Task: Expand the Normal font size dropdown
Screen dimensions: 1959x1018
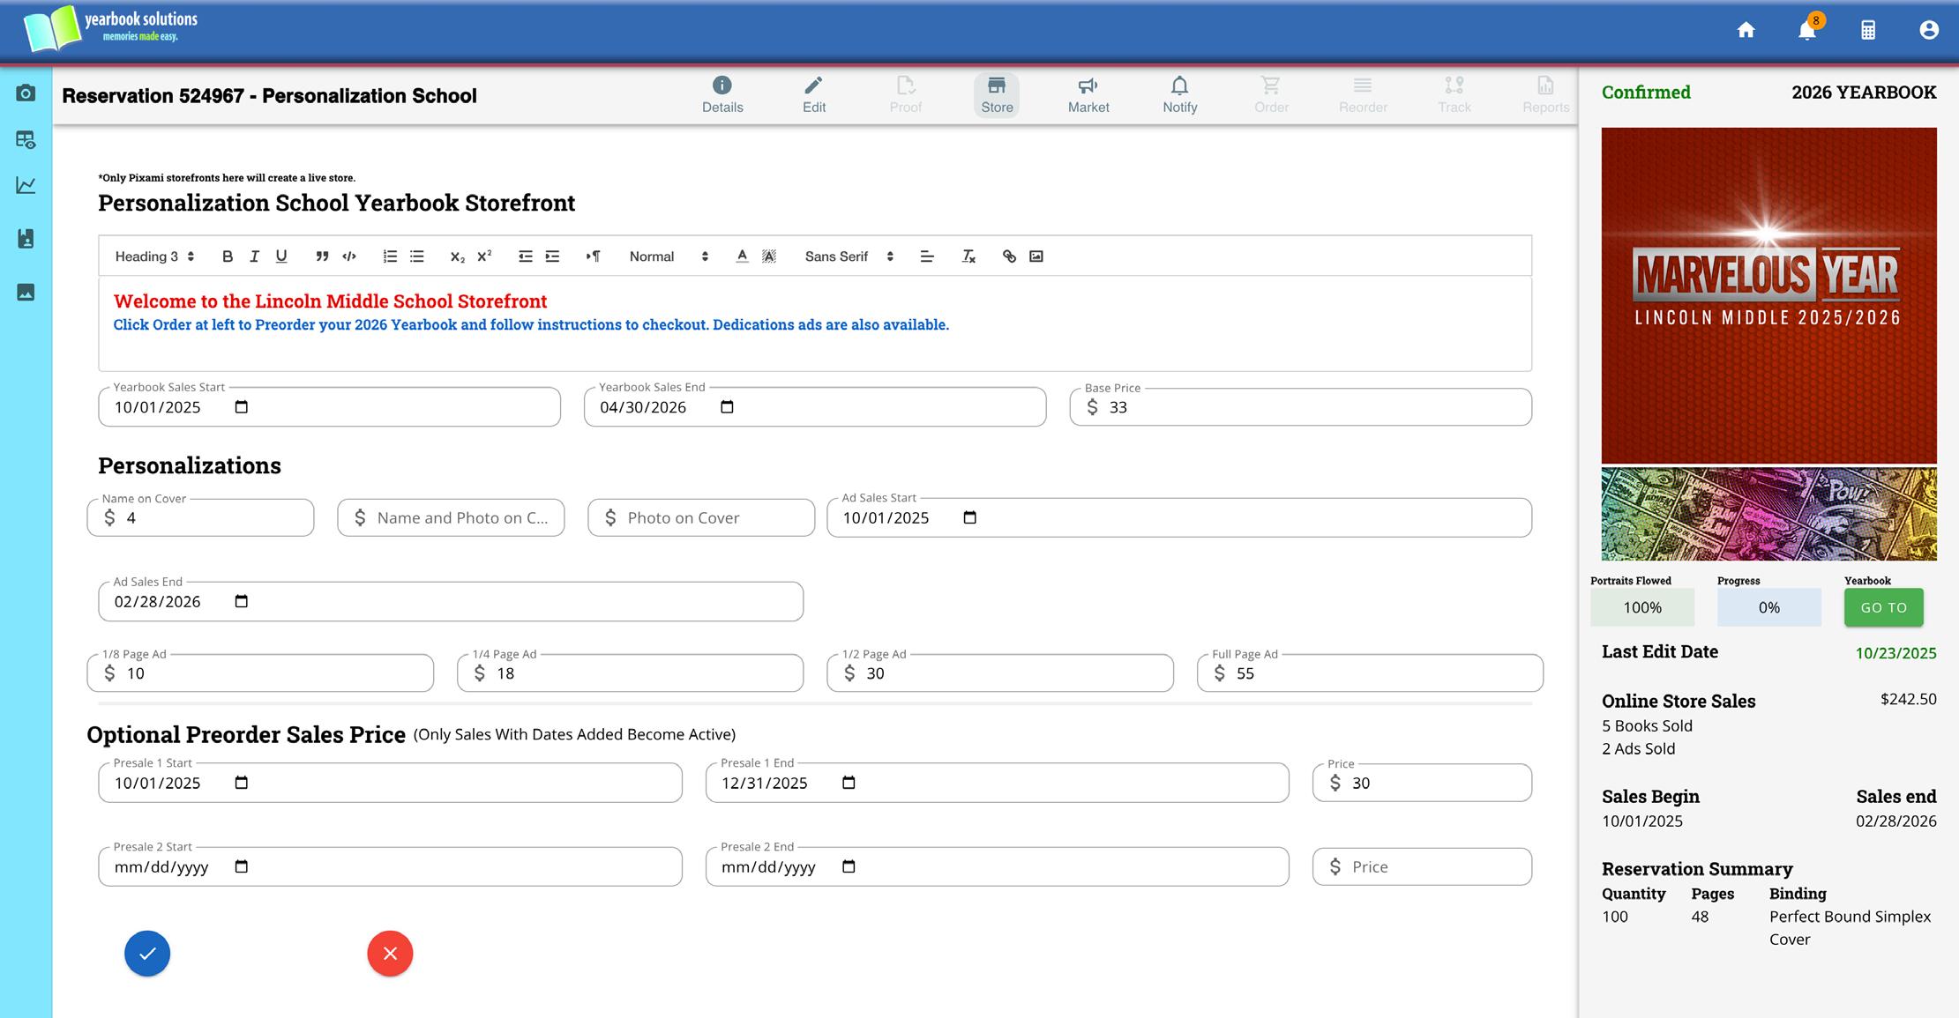Action: (x=668, y=256)
